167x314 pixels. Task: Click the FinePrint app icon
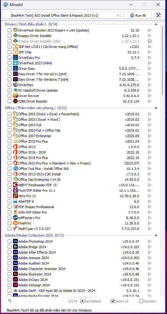click(15, 223)
